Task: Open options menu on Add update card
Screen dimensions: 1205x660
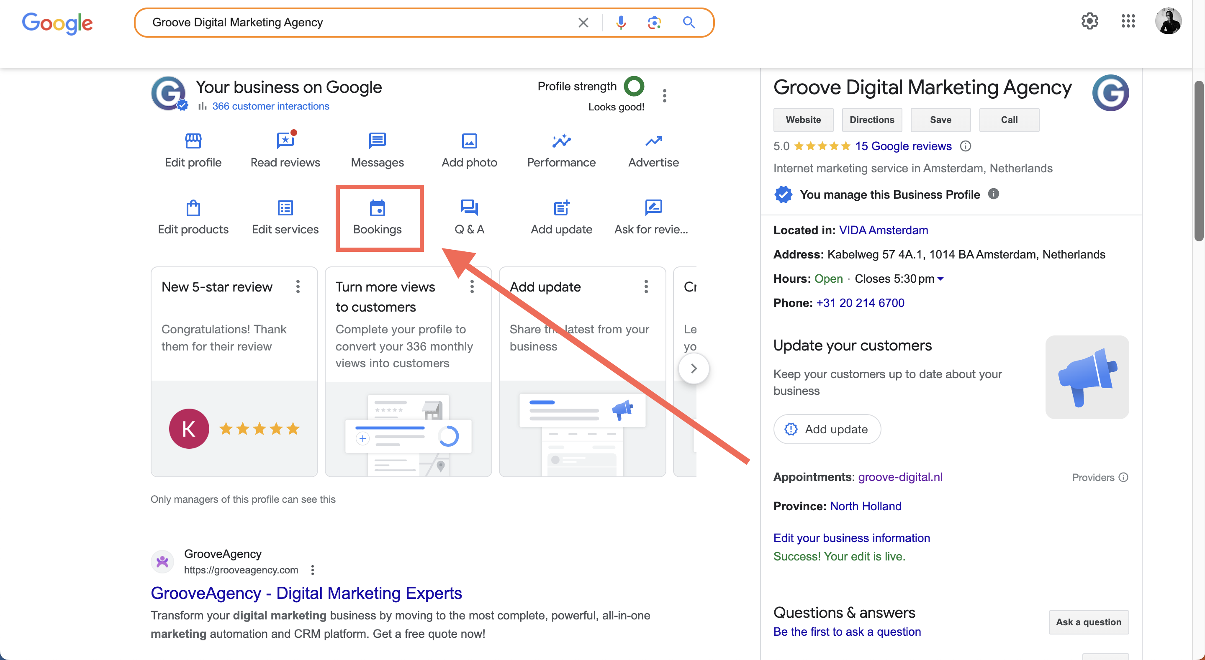Action: click(x=646, y=287)
